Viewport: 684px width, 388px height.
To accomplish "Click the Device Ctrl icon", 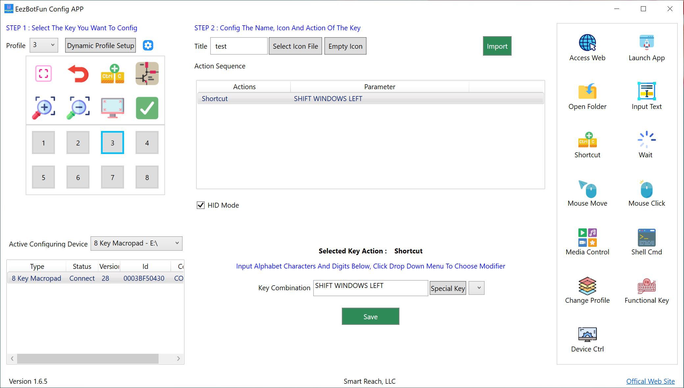I will 587,335.
